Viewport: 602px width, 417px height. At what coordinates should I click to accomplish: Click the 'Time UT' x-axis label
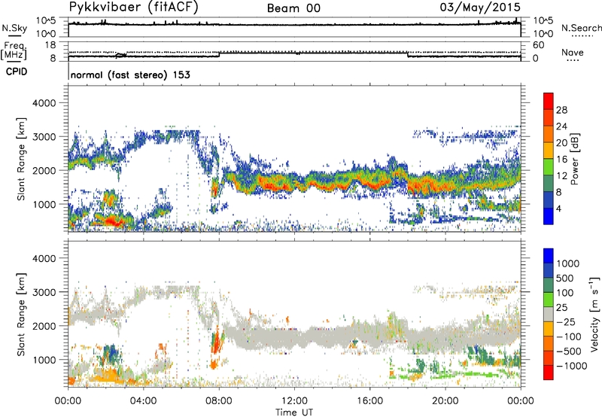click(294, 412)
